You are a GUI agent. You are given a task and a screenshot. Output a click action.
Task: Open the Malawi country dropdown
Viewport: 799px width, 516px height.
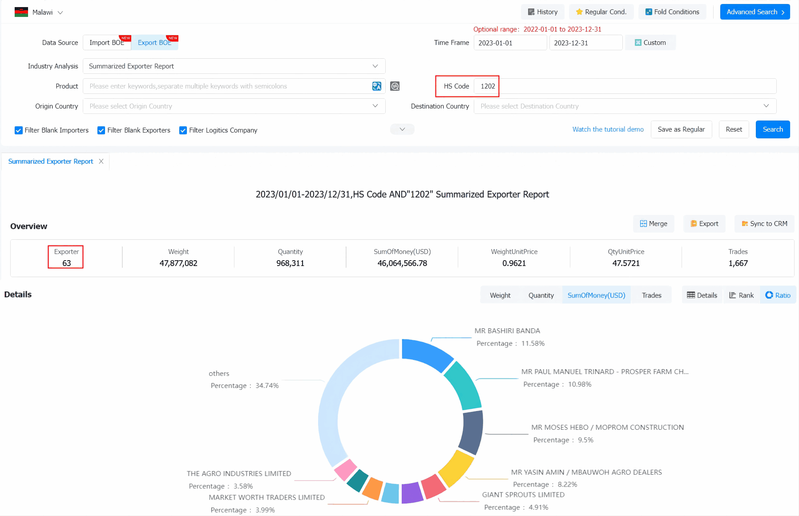39,12
